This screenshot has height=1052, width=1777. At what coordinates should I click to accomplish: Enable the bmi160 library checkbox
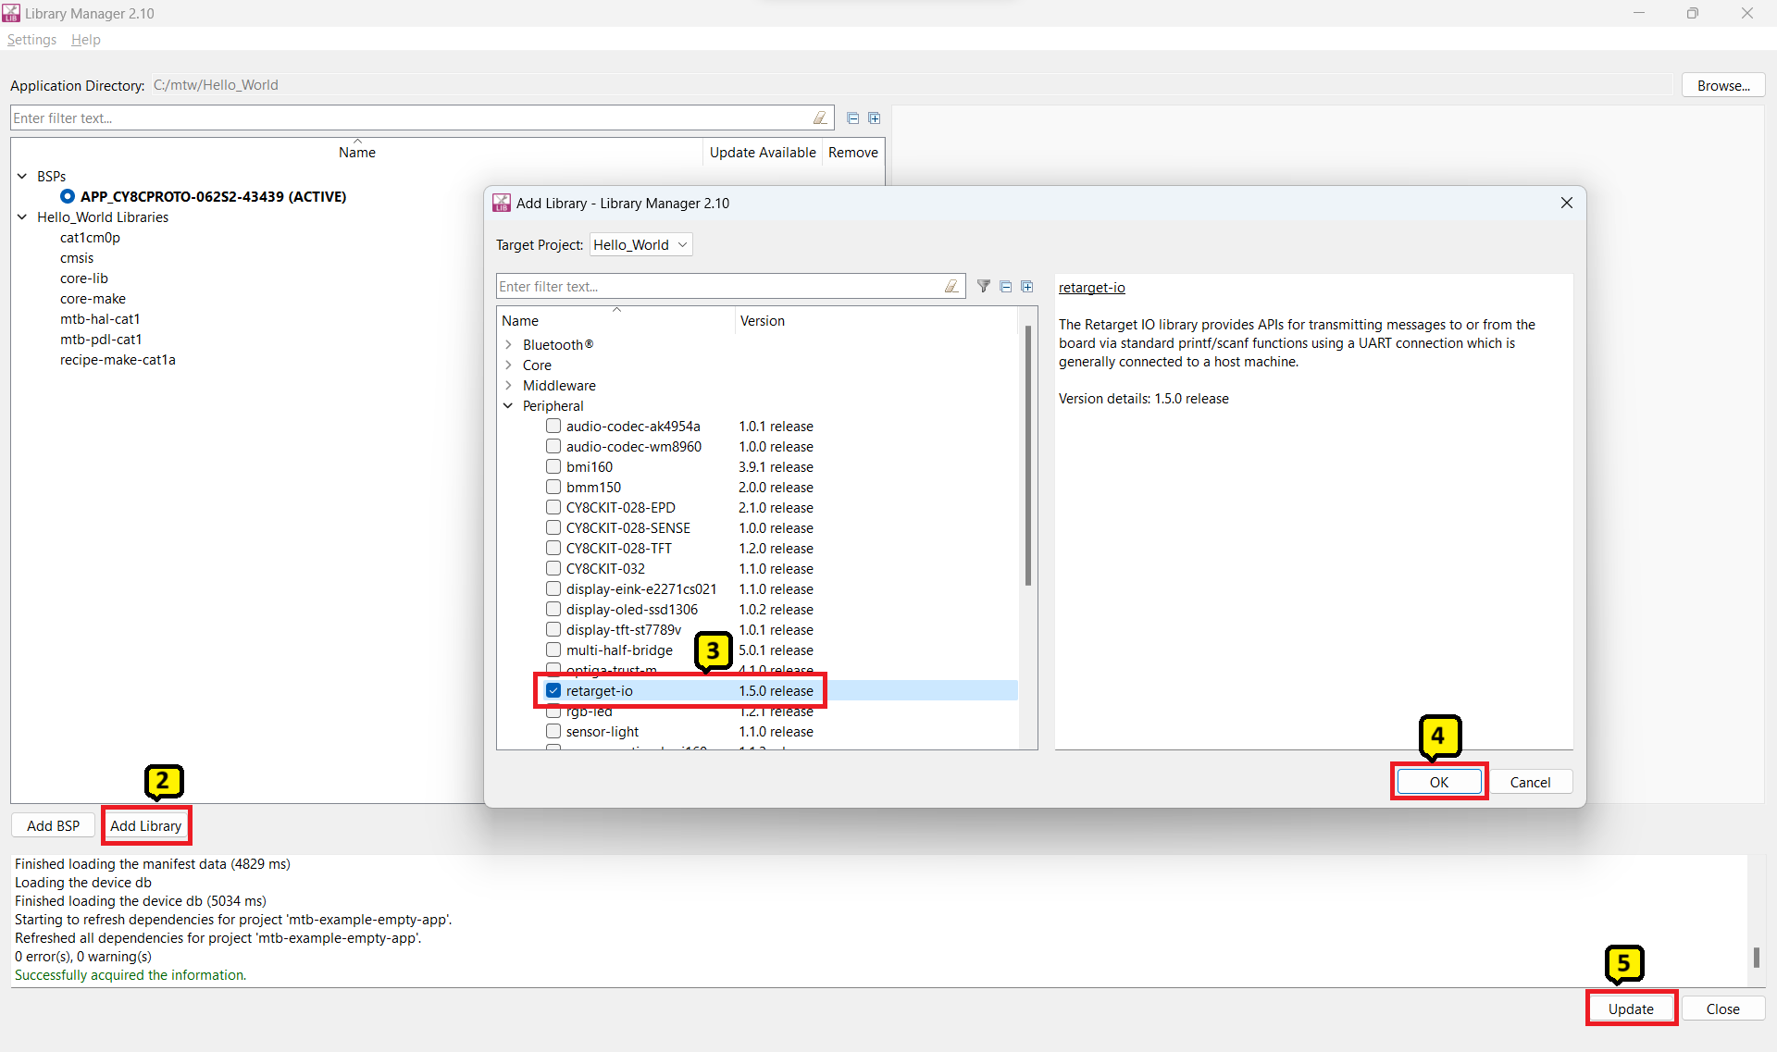[553, 466]
